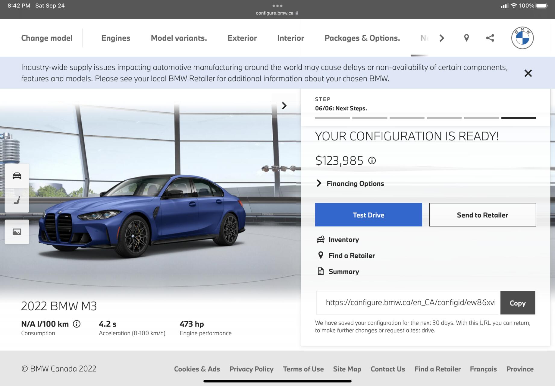
Task: Click the partially hidden Next Steps tab
Action: [x=425, y=38]
